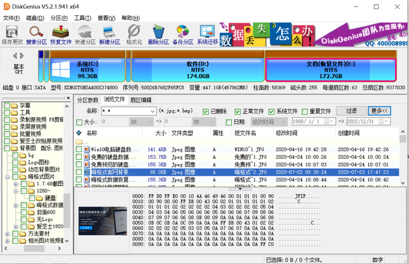The height and width of the screenshot is (264, 409).
Task: Sort by 修改时间 column header
Action: [304, 133]
